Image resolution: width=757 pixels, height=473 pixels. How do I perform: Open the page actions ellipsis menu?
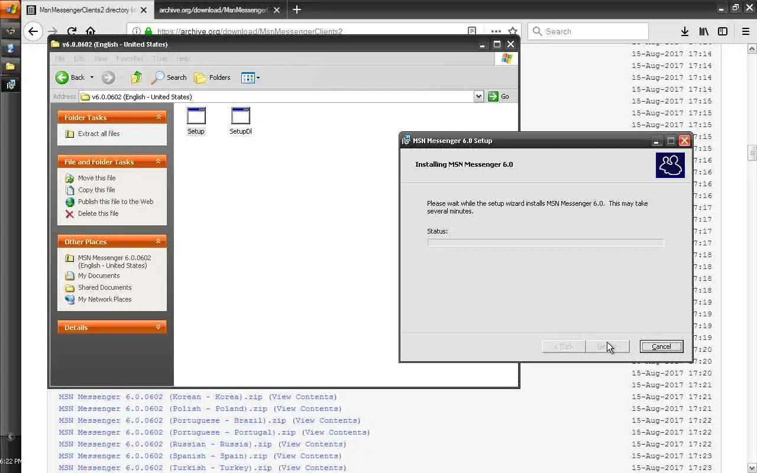(x=496, y=31)
